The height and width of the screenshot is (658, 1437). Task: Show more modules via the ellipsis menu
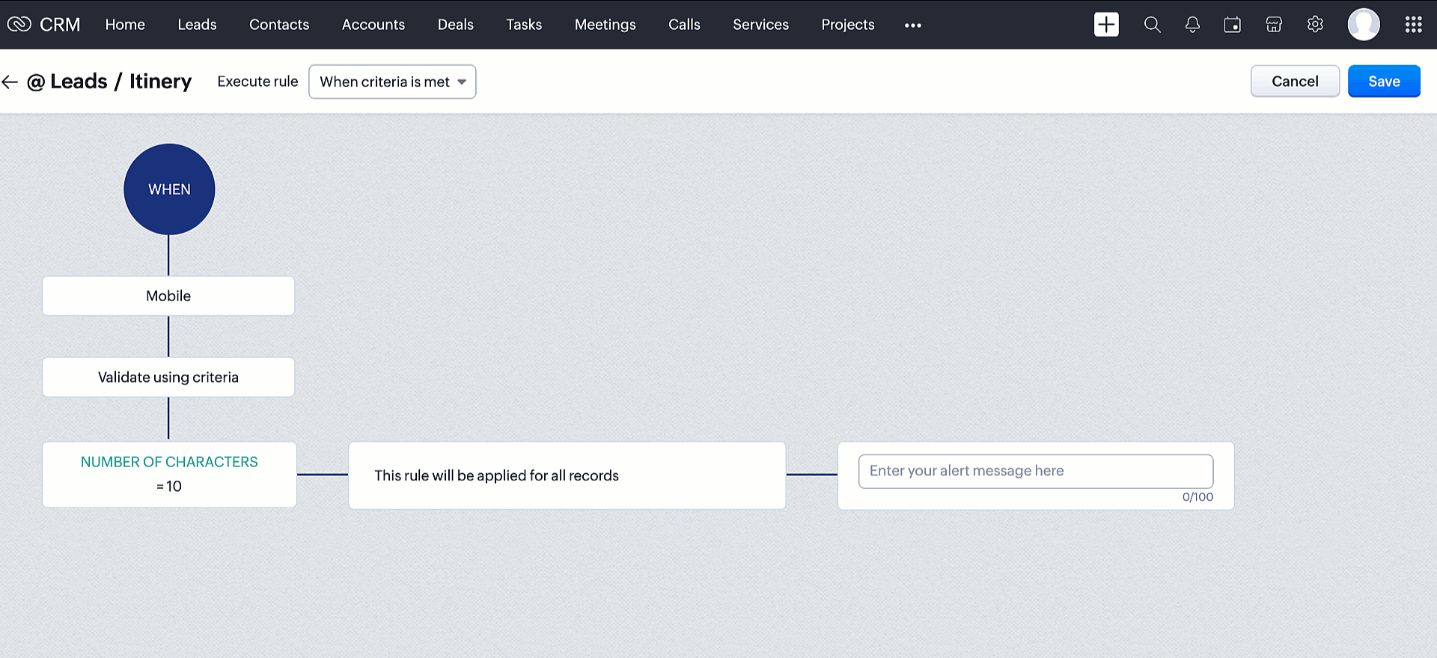click(x=912, y=25)
